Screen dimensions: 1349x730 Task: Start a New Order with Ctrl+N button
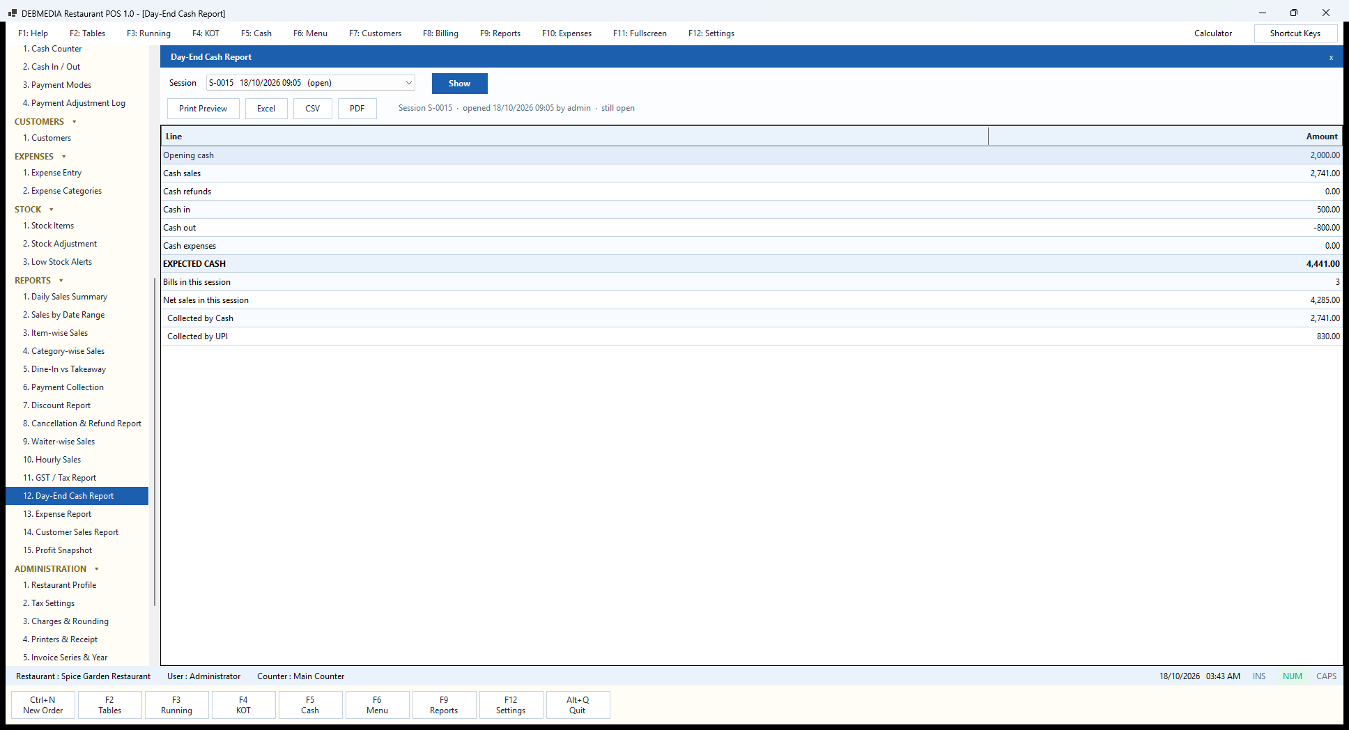coord(43,705)
